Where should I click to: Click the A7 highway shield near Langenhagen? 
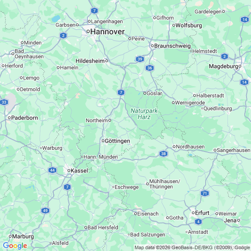(94, 11)
